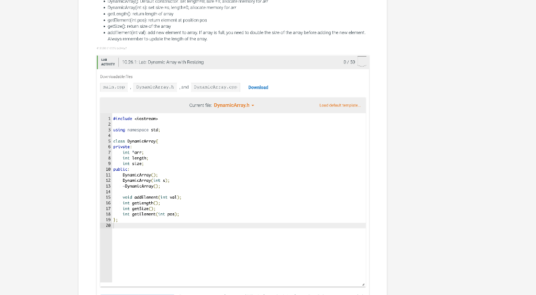Click code line '#include <iostream>'
The height and width of the screenshot is (295, 536).
click(x=136, y=119)
